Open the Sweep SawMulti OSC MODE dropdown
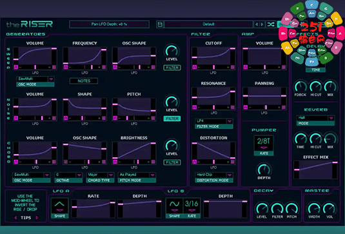Image resolution: width=345 pixels, height=234 pixels. (35, 81)
